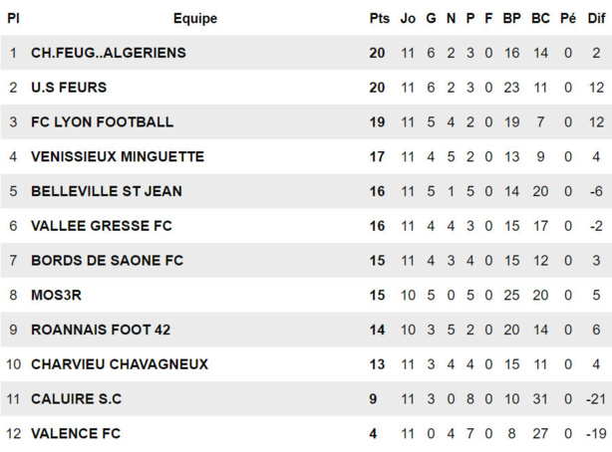Open VENISSIEUX MINGUETTE team entry
Image resolution: width=612 pixels, height=452 pixels.
tap(117, 156)
